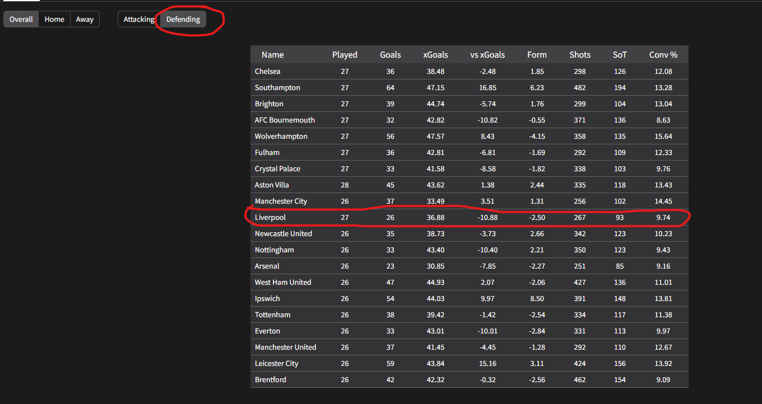
Task: Sort table by Shots column
Action: point(580,55)
